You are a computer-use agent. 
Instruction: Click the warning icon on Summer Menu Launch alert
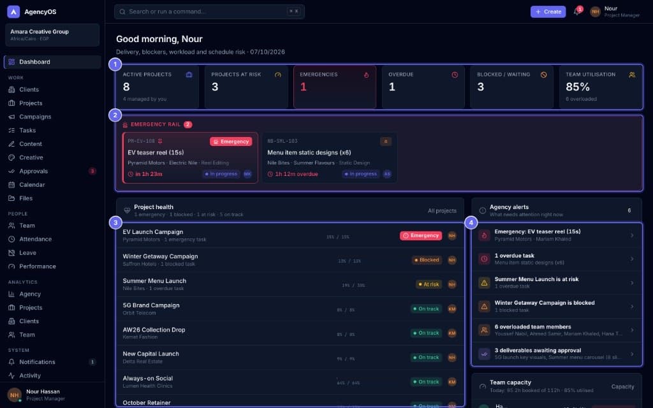484,282
